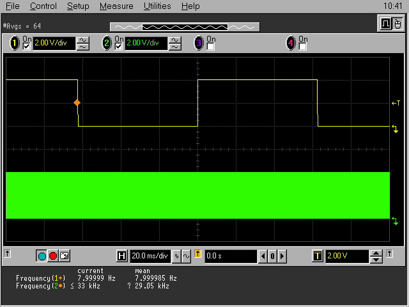Open trigger setup via the T icon
409x307 pixels.
pos(317,256)
